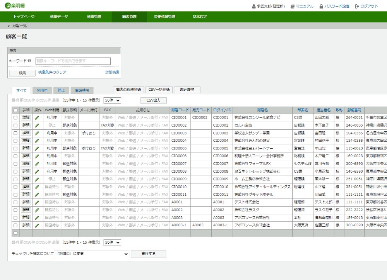Click the CSV出力 button
The height and width of the screenshot is (280, 387).
coord(153,100)
